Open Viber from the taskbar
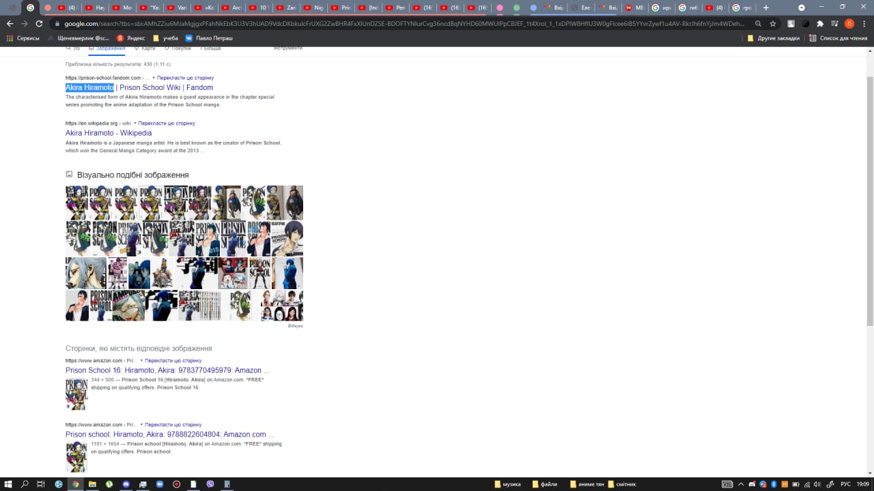The height and width of the screenshot is (491, 874). point(210,484)
